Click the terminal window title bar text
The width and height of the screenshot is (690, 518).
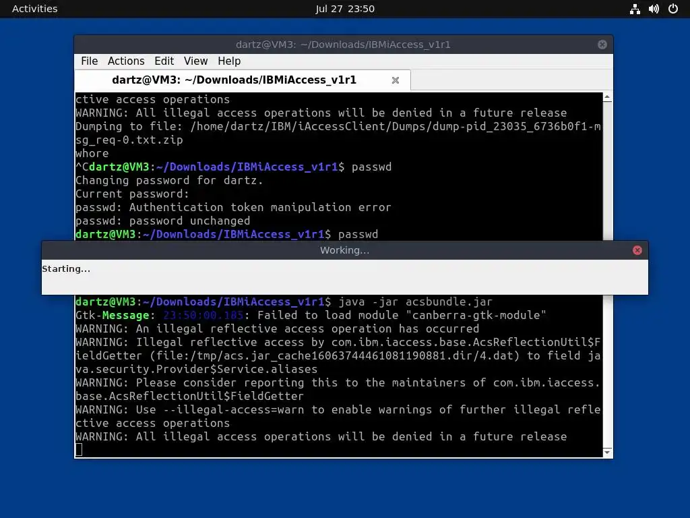343,45
